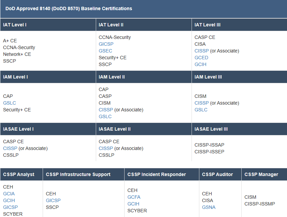Click CASP CE in IASAE Level II
Viewport: 287px width, 217px height.
tap(109, 142)
